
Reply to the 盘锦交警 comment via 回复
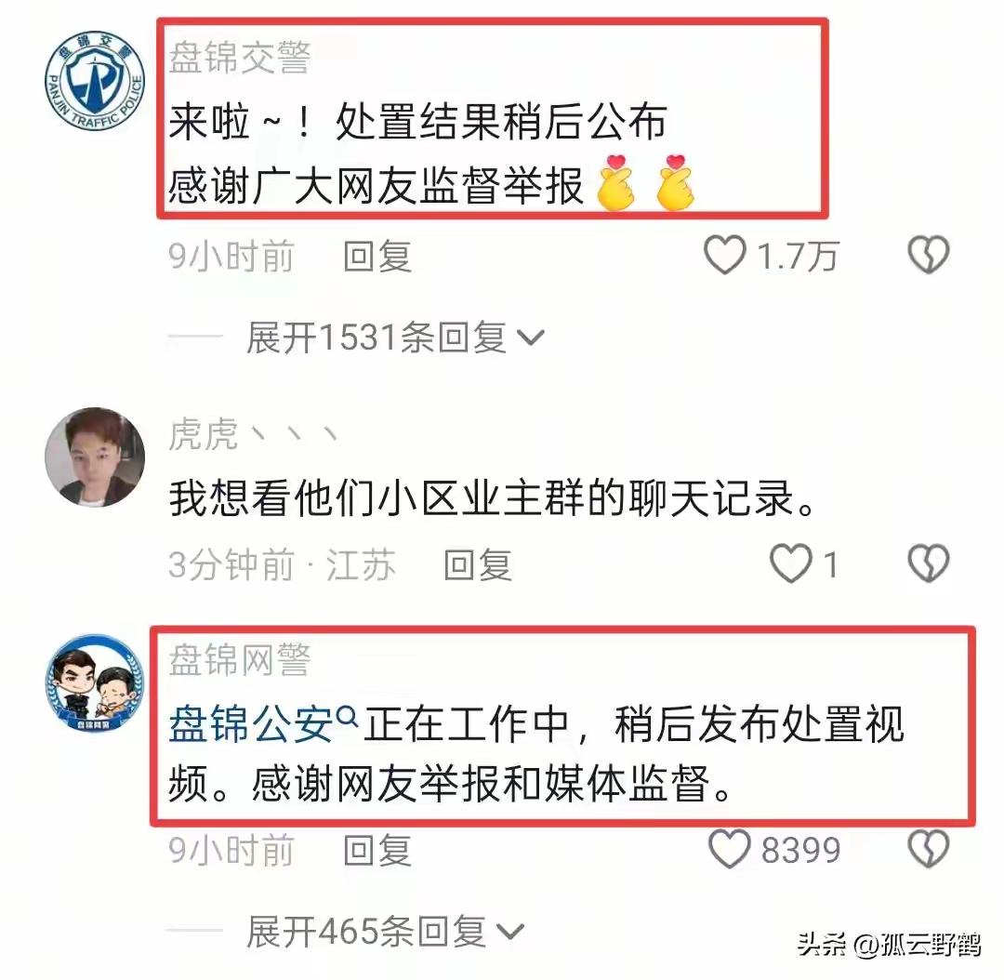(377, 257)
